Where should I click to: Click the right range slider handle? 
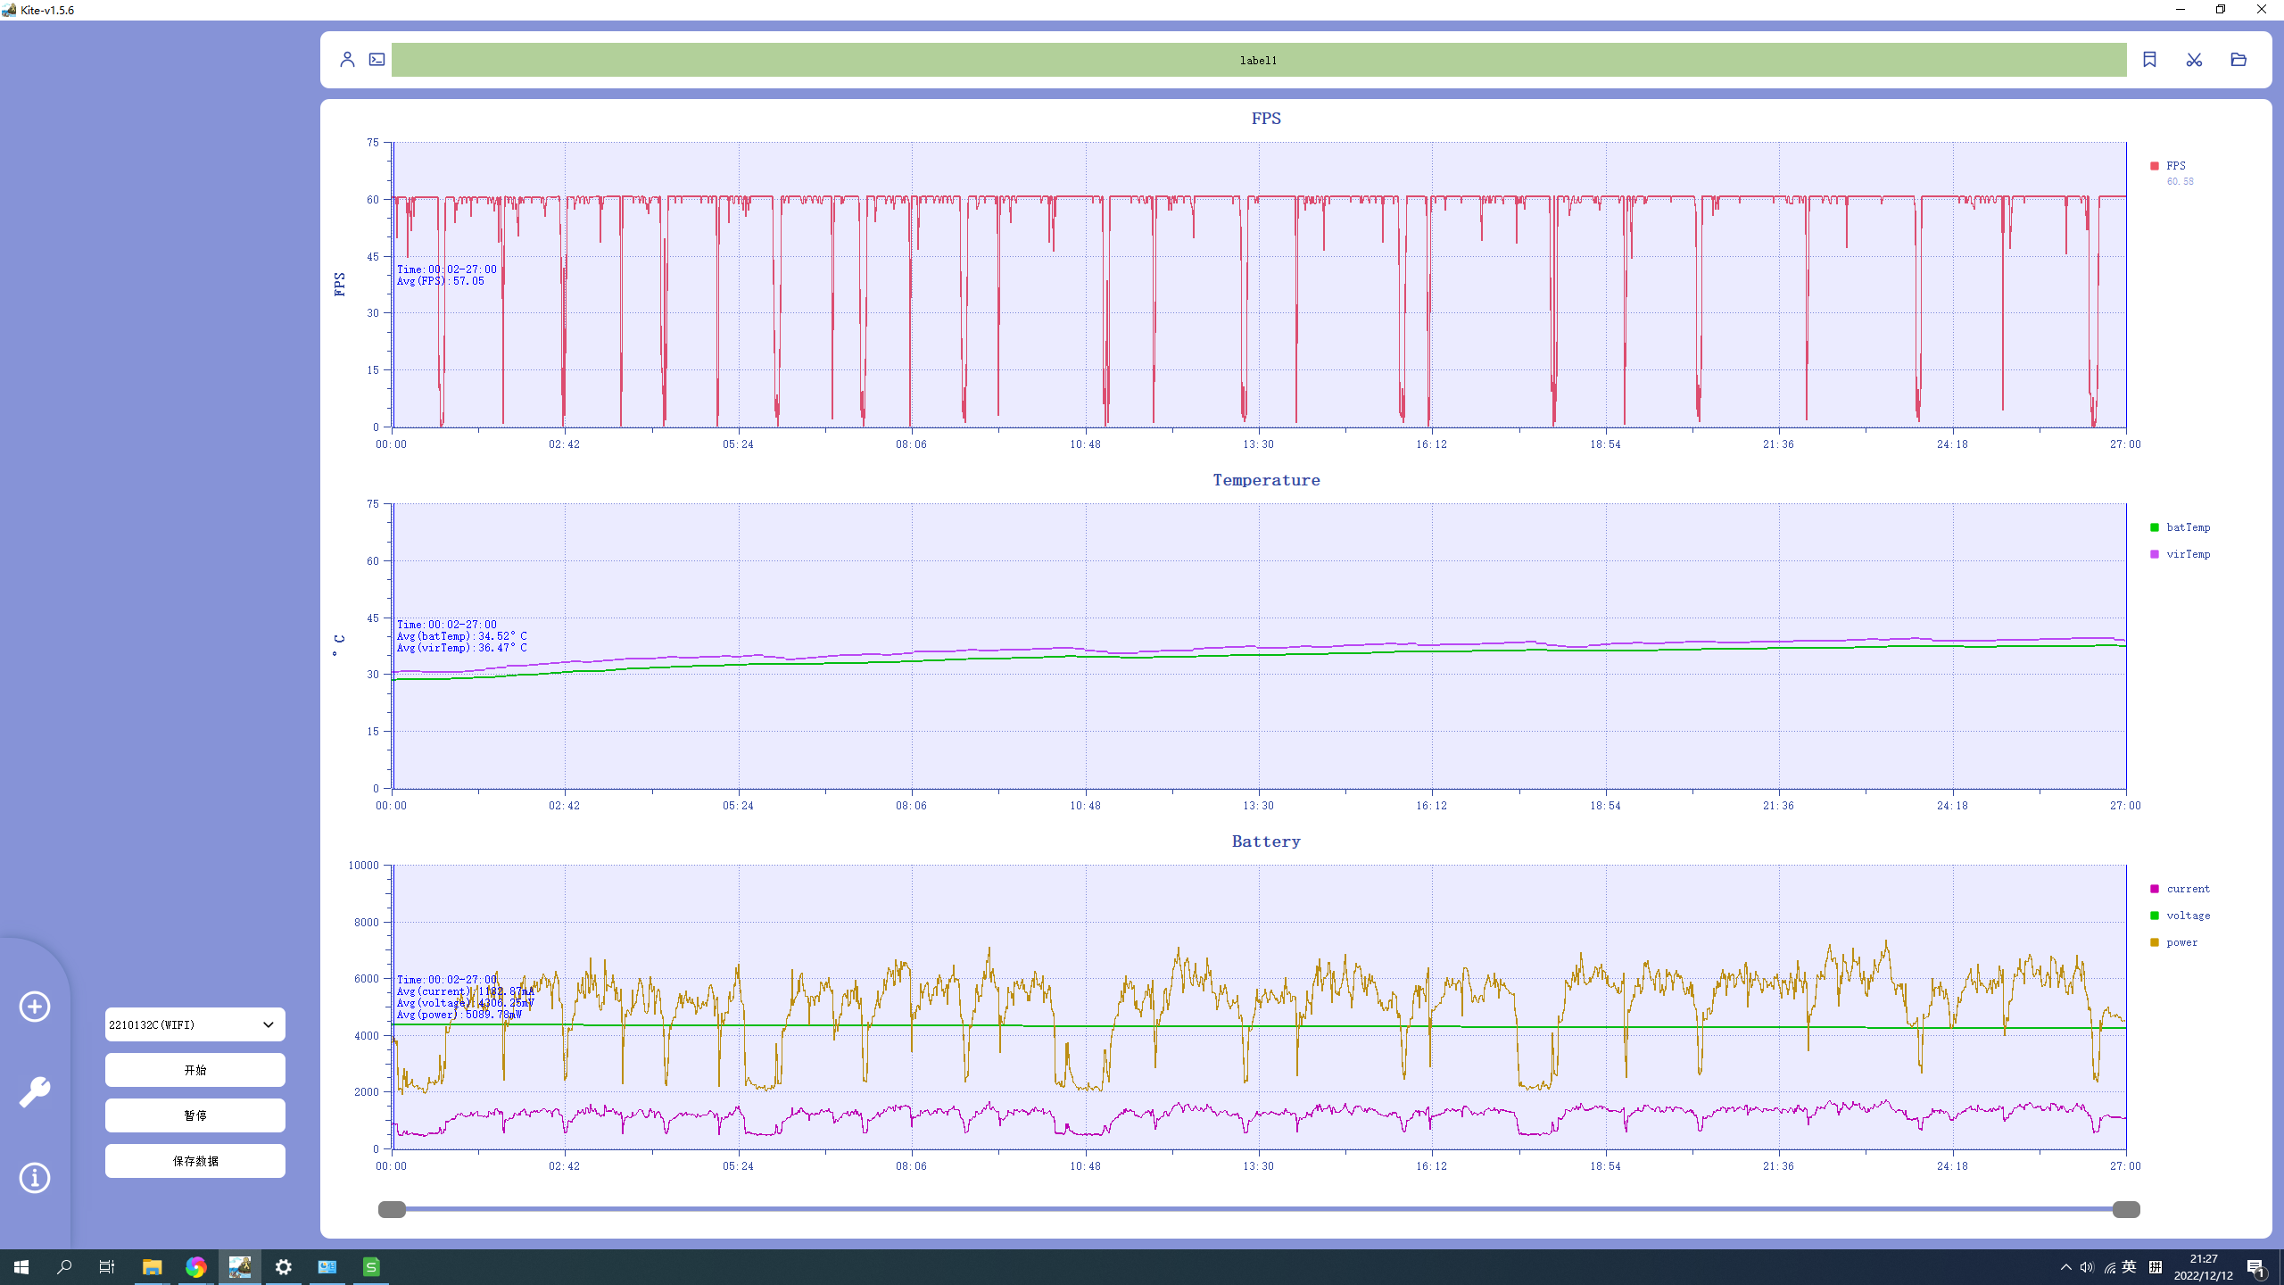(2126, 1209)
